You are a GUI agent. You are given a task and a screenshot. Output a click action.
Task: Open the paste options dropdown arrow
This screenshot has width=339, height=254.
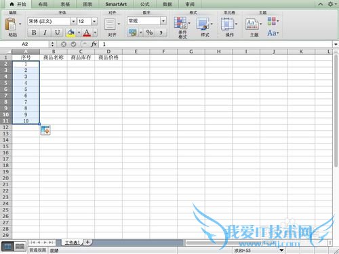(x=20, y=24)
